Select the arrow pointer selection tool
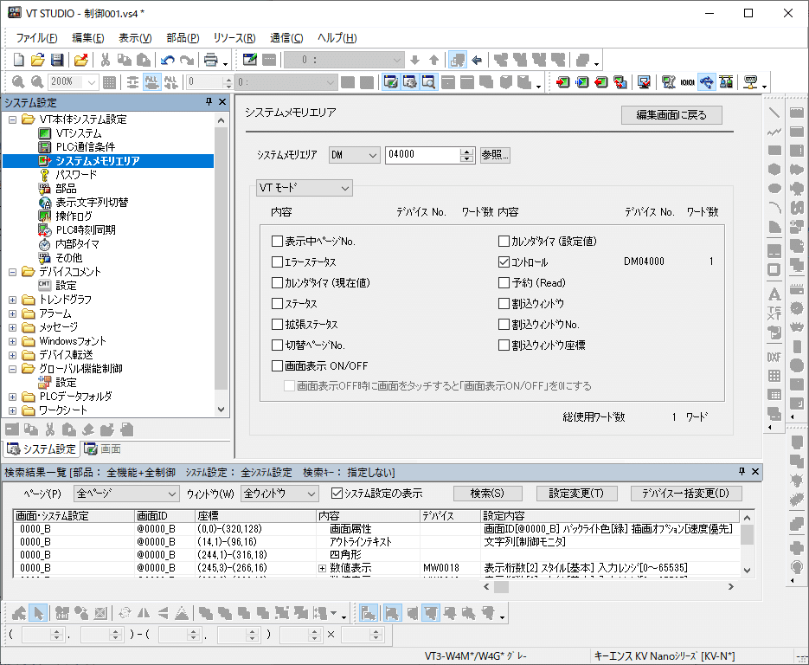Image resolution: width=809 pixels, height=665 pixels. 38,613
